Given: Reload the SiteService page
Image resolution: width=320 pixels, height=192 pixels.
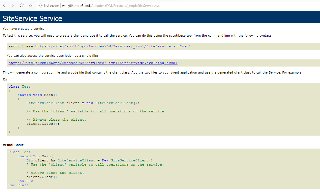Looking at the screenshot, I should pyautogui.click(x=21, y=6).
